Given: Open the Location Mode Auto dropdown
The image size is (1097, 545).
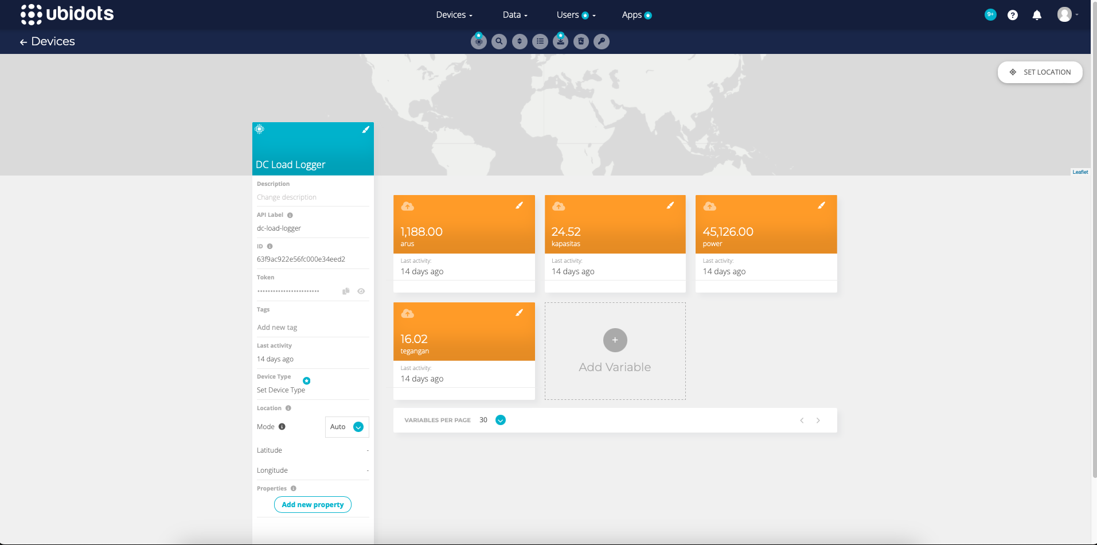Looking at the screenshot, I should point(347,427).
